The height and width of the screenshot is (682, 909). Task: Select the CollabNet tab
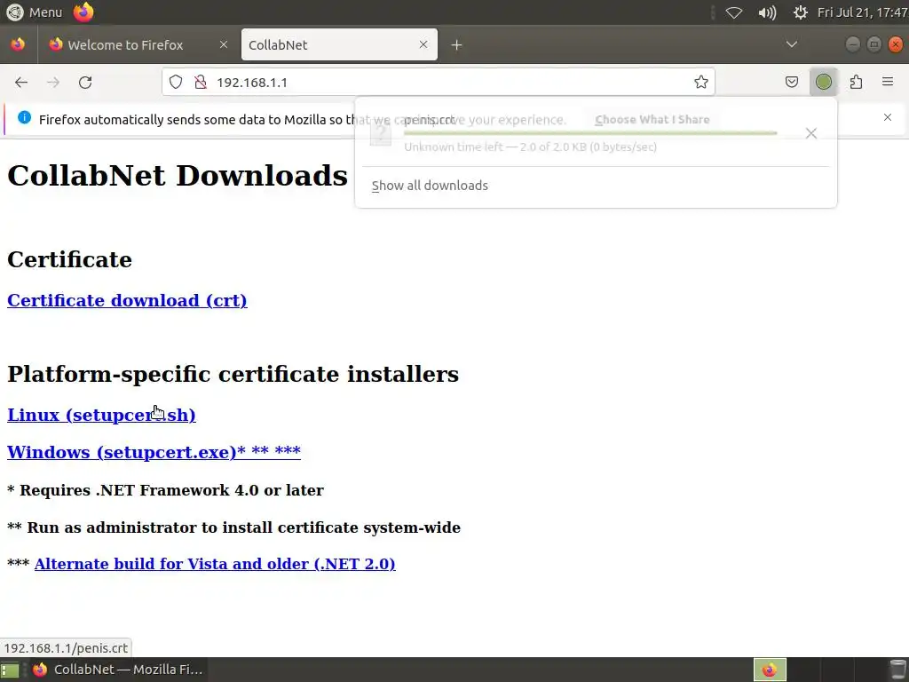click(x=339, y=44)
